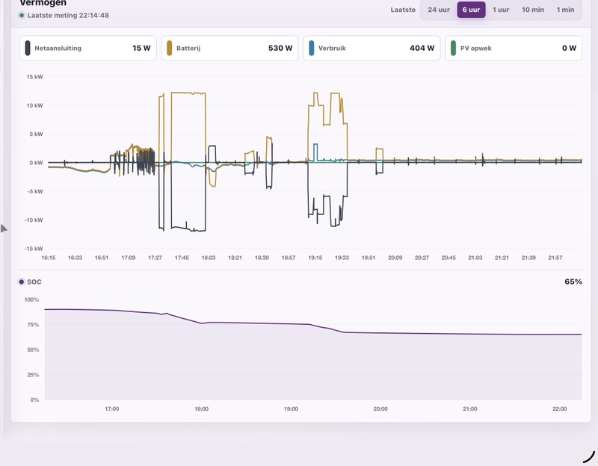The width and height of the screenshot is (598, 466).
Task: Click the purple SOC line near 21:00
Action: coord(470,334)
